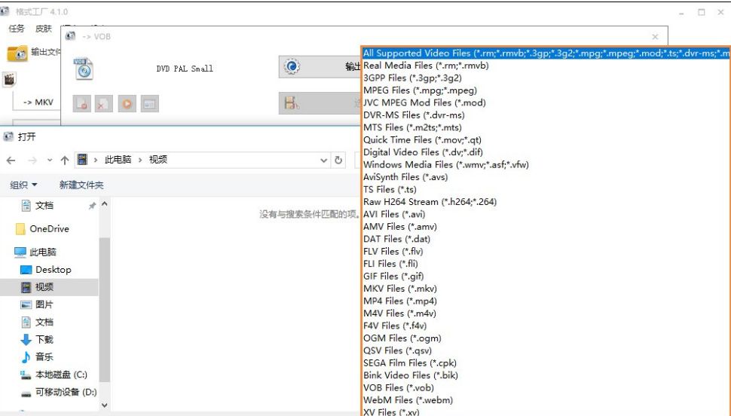Click the 新建文件夹 button
This screenshot has width=731, height=416.
[81, 185]
